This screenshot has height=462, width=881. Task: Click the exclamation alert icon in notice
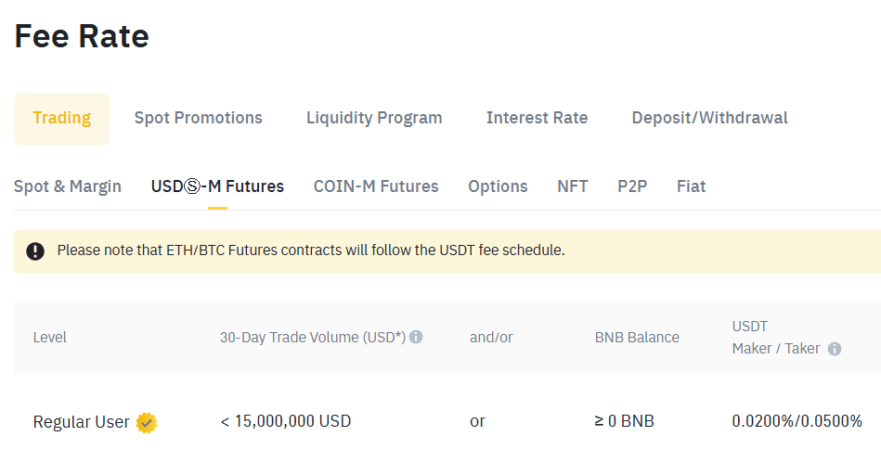[x=35, y=250]
